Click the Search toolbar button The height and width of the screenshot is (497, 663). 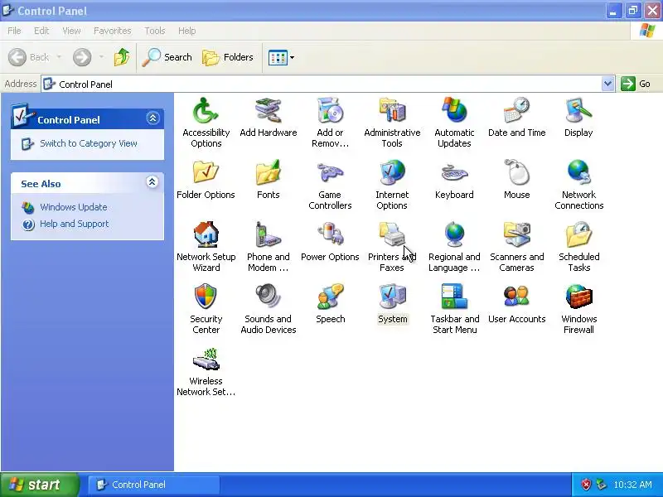(167, 57)
